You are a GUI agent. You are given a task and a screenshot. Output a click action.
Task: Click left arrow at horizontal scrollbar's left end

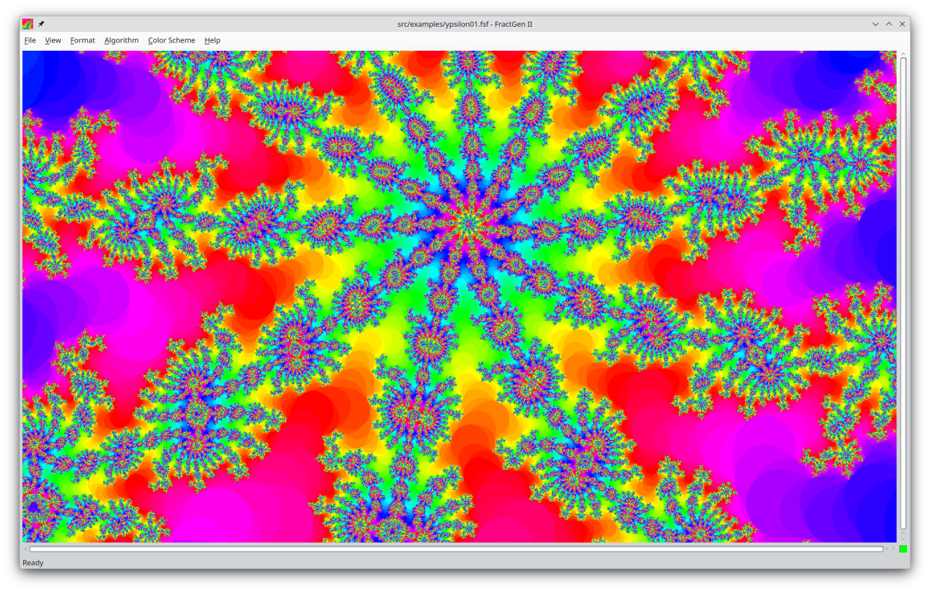pos(25,549)
